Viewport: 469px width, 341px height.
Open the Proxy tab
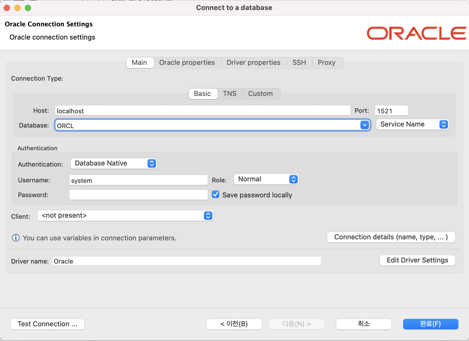click(326, 62)
